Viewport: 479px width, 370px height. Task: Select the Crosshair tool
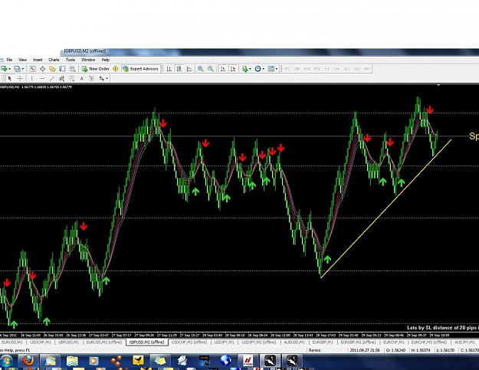point(20,78)
